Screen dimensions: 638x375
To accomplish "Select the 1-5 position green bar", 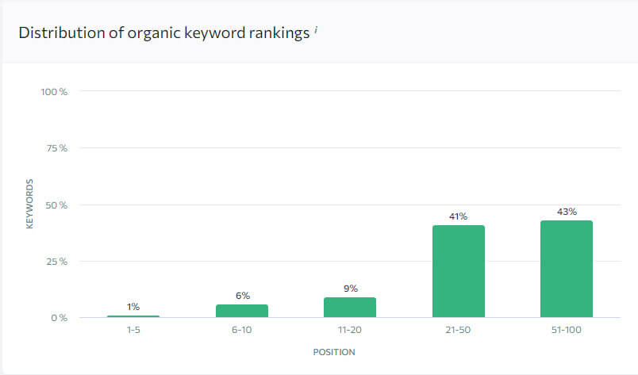I will [x=133, y=316].
